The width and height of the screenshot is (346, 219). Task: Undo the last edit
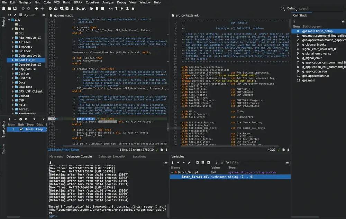click(23, 9)
